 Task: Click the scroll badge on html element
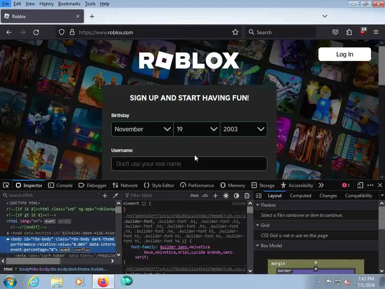(64, 221)
